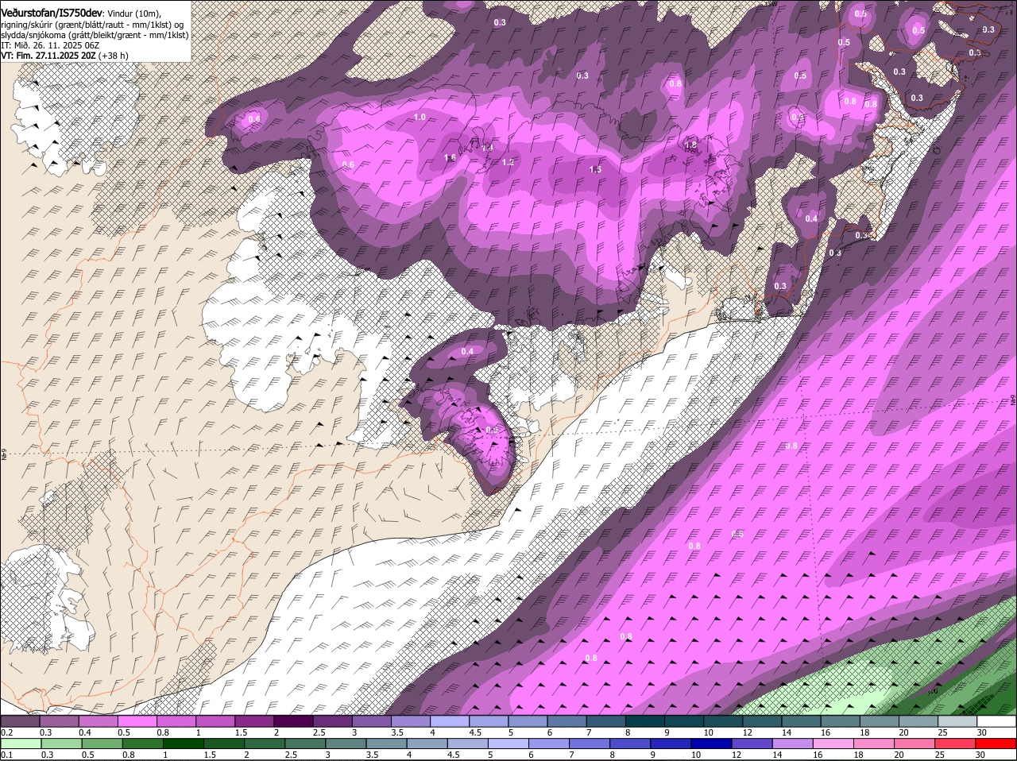Select the pale grey 25 upper-scale swatch
The height and width of the screenshot is (761, 1017).
[x=957, y=721]
